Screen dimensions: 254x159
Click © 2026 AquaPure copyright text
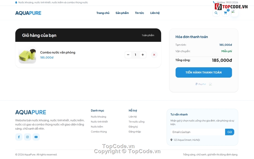click(36, 155)
